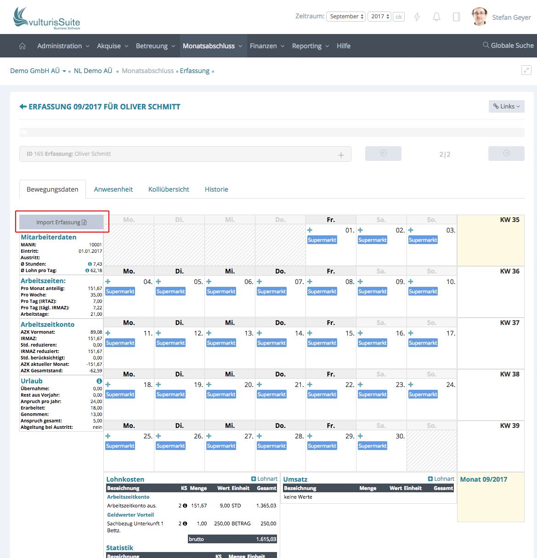Go back using arrow before ERFASSUNG heading
This screenshot has width=537, height=558.
(x=23, y=107)
